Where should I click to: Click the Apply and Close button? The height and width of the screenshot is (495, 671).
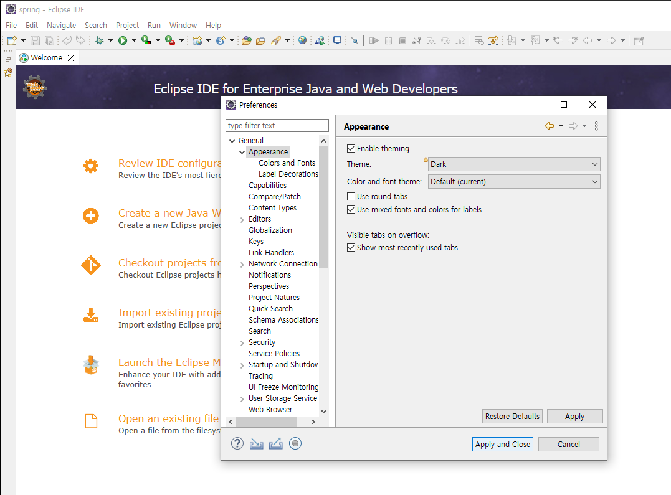[x=503, y=444]
